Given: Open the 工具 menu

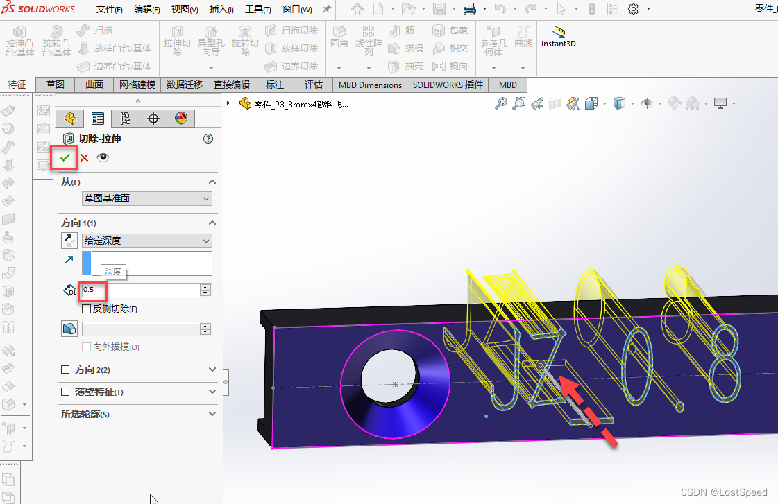Looking at the screenshot, I should [258, 9].
